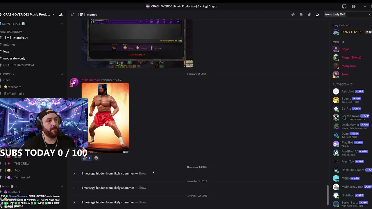
Task: Select Nightbot in member list
Action: 352,195
